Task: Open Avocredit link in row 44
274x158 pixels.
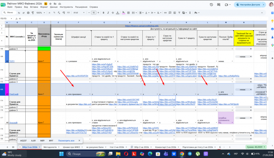Action: point(14,123)
